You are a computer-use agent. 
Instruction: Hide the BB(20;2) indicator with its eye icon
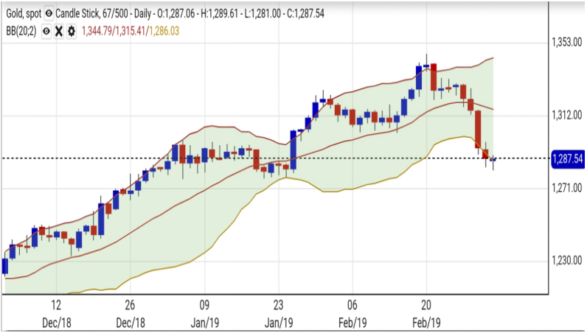pos(46,31)
